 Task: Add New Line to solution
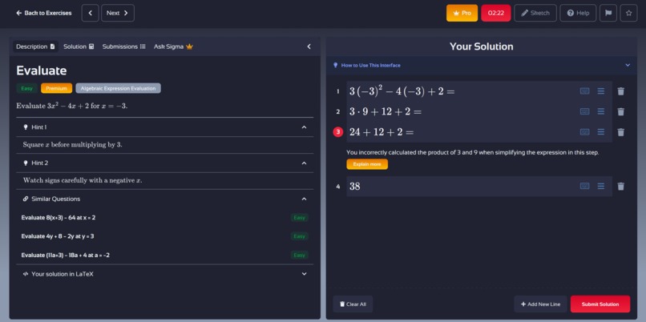point(540,304)
